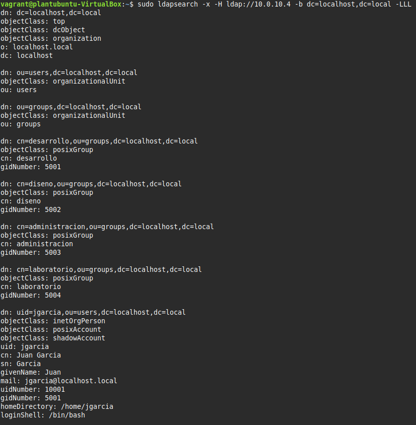Click the 'cn: desarrollo' line
The width and height of the screenshot is (416, 425).
coord(29,158)
